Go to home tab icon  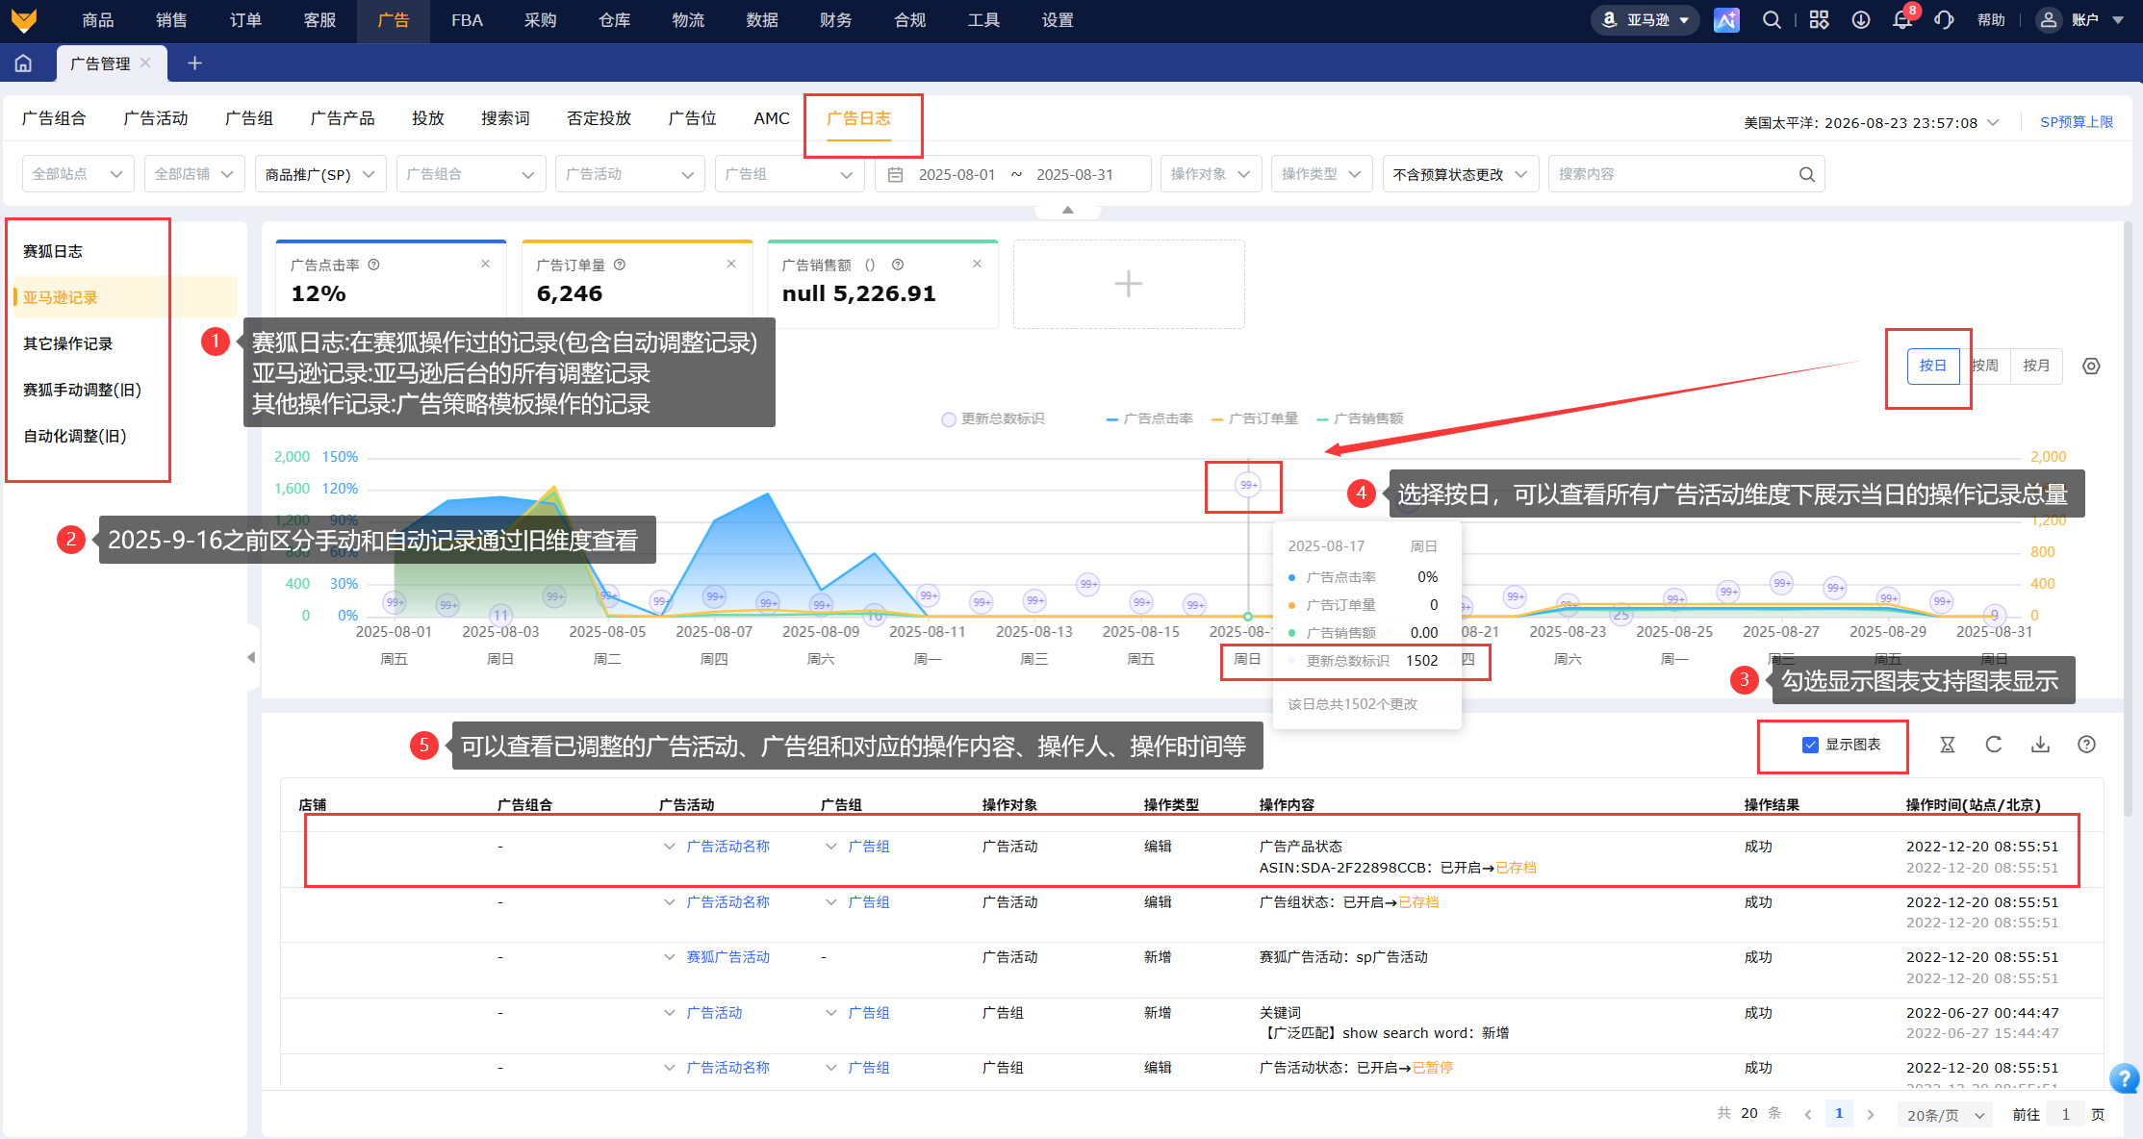pyautogui.click(x=23, y=63)
